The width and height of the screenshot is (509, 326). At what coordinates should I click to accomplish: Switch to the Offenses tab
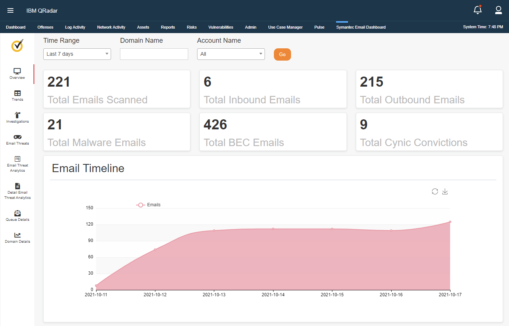pyautogui.click(x=45, y=27)
